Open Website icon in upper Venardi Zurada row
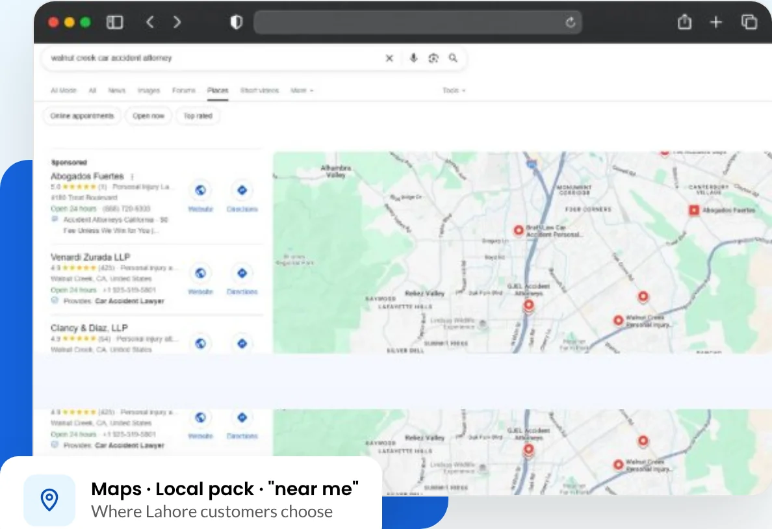This screenshot has width=772, height=529. pyautogui.click(x=200, y=273)
